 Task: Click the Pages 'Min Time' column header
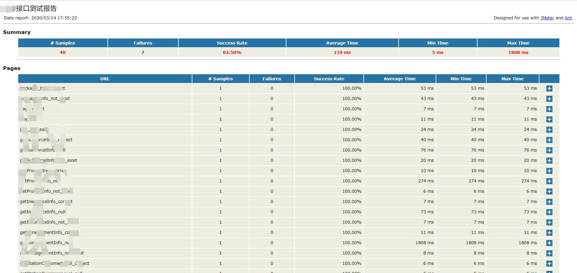pos(461,79)
